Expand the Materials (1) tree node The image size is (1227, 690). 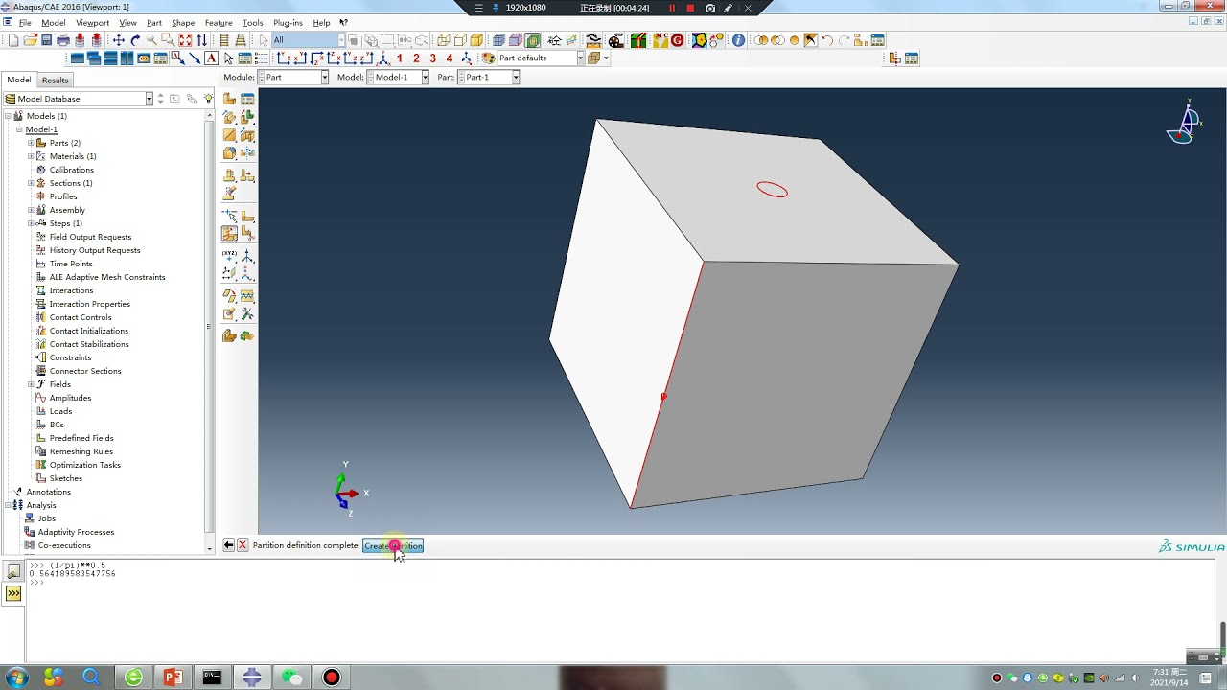31,156
